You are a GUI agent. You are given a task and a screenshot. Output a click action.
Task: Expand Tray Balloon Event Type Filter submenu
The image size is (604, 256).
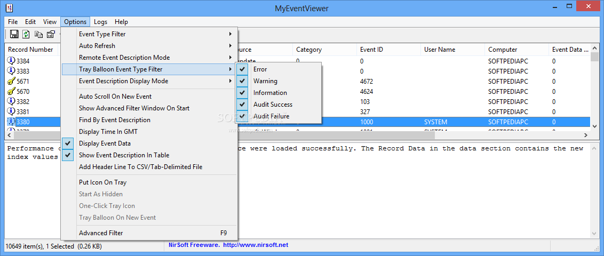[149, 69]
